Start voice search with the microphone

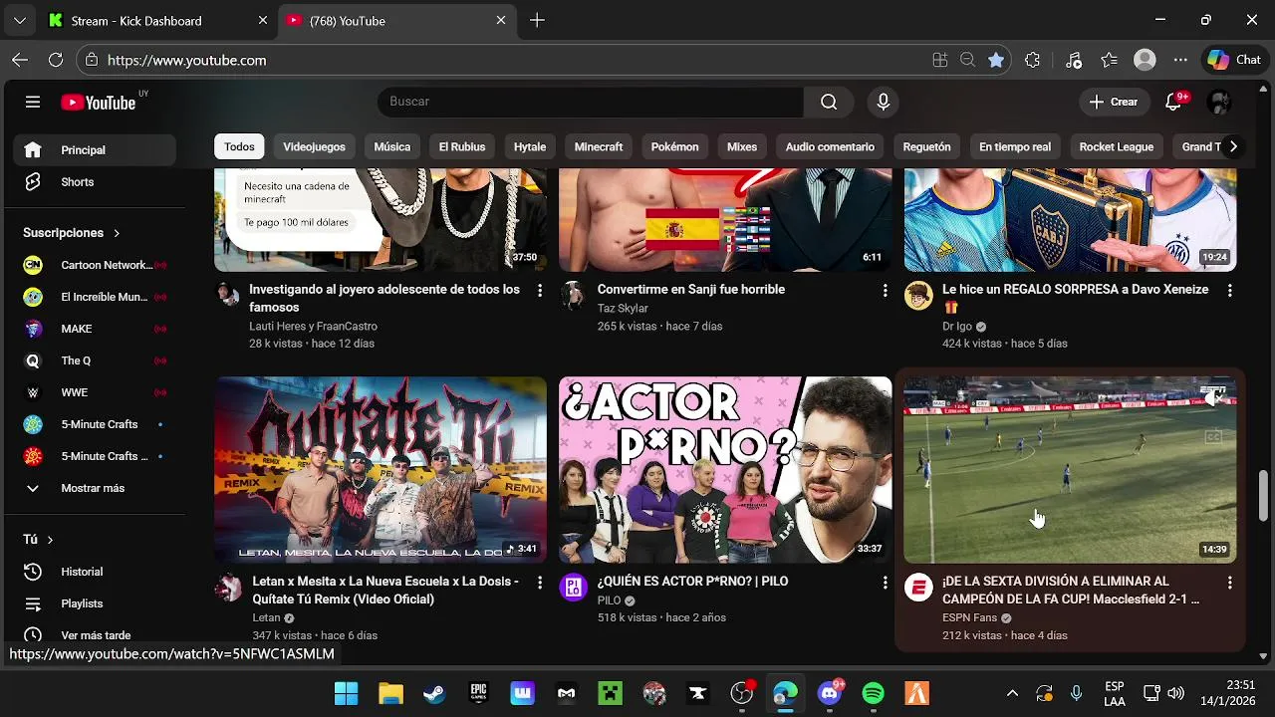coord(883,102)
